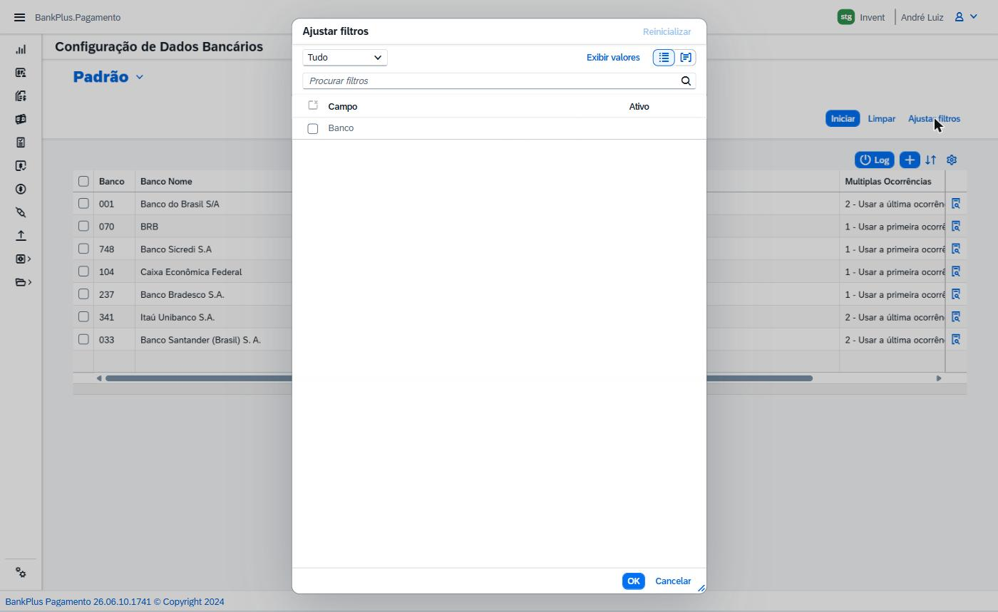
Task: Click the Campo column header in dialog
Action: 343,107
